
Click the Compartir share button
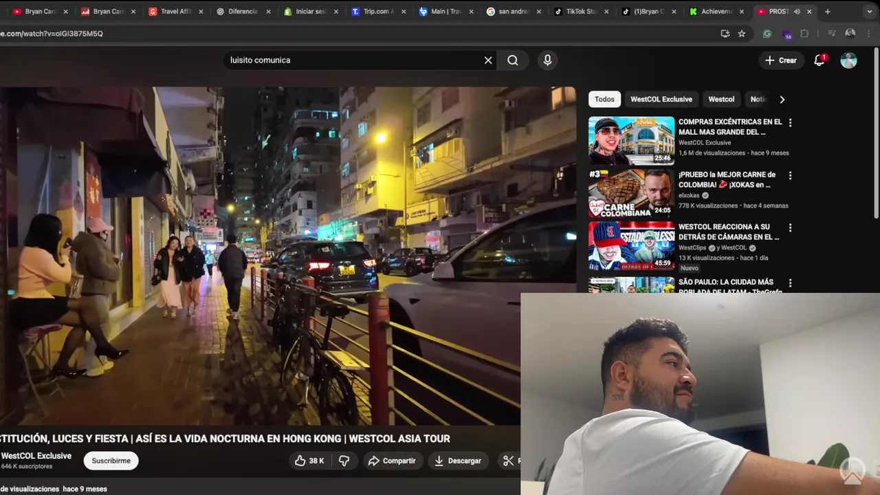(392, 461)
